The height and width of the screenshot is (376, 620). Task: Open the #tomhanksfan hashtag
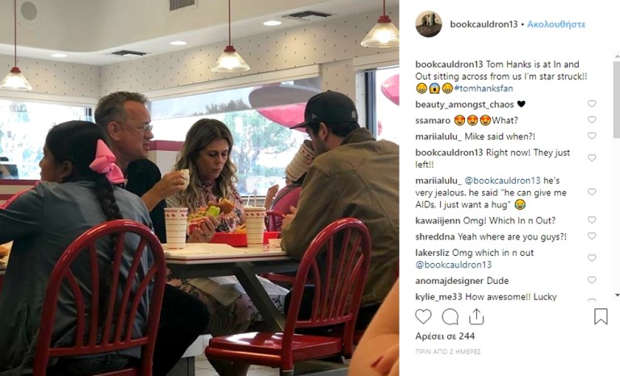(x=484, y=88)
